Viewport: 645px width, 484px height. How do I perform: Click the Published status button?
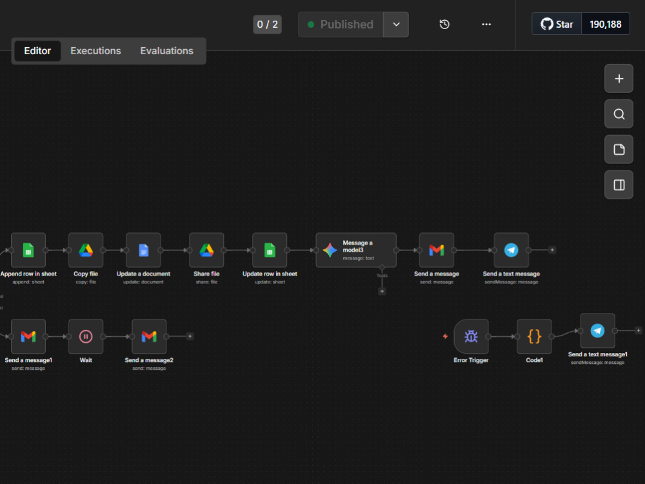341,25
